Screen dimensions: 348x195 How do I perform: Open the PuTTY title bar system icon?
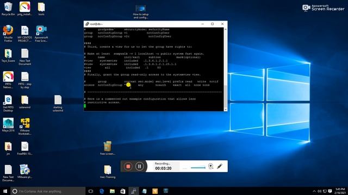(x=87, y=24)
